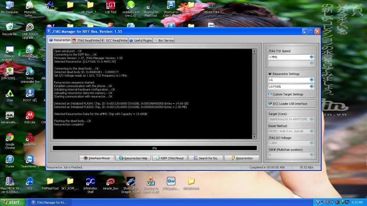Launch the LGE Tool shortcut

click(x=110, y=7)
